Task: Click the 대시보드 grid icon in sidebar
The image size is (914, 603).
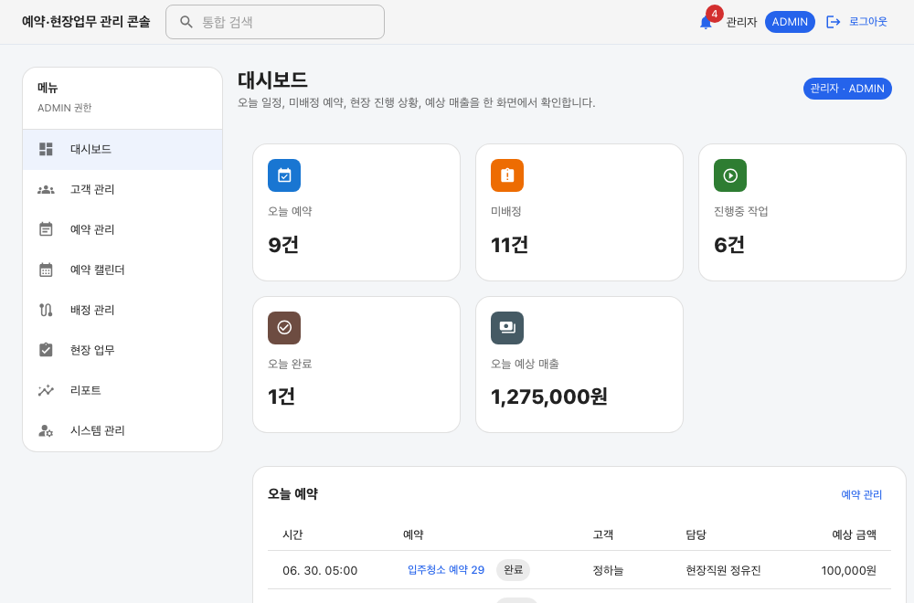Action: 46,149
